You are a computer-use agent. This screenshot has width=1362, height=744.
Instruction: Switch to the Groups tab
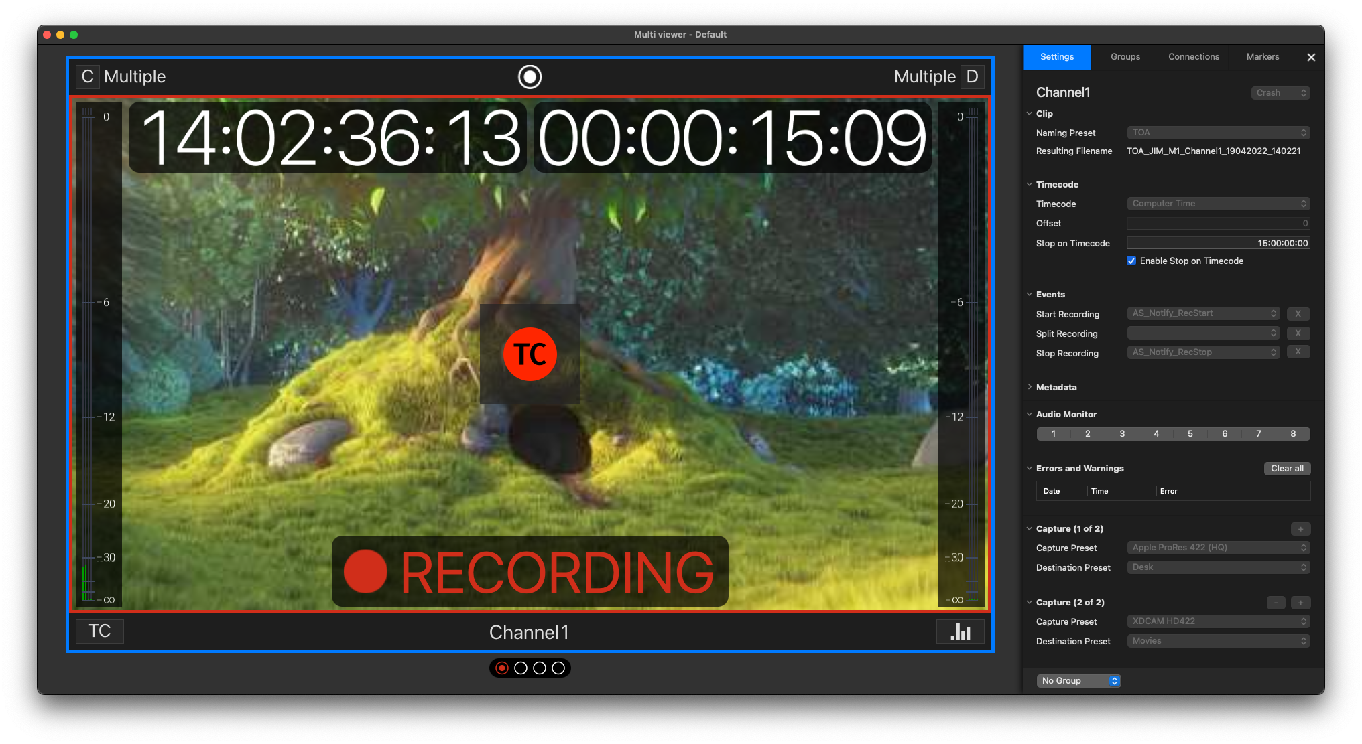coord(1125,57)
